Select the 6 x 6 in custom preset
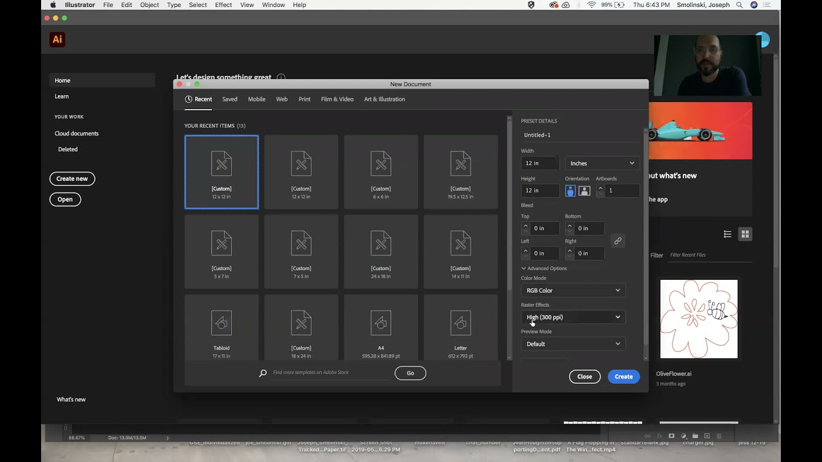The width and height of the screenshot is (822, 462). [x=381, y=172]
